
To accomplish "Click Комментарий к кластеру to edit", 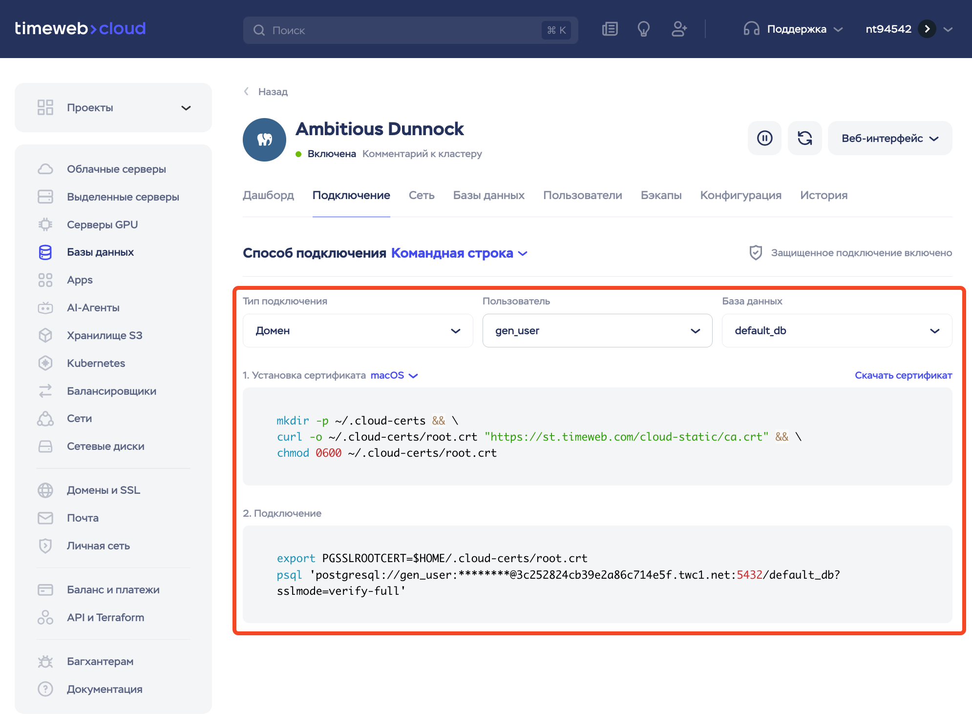I will tap(422, 154).
